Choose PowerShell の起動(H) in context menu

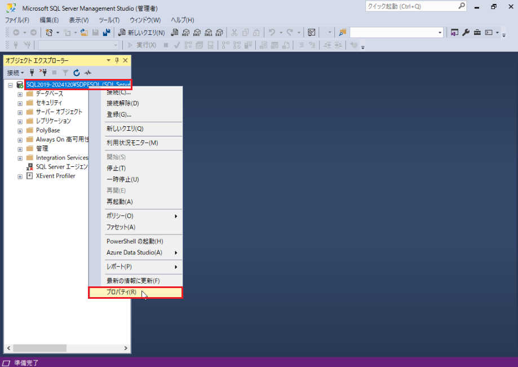point(135,241)
